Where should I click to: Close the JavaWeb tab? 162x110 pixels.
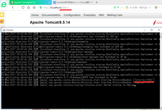[x=92, y=2]
